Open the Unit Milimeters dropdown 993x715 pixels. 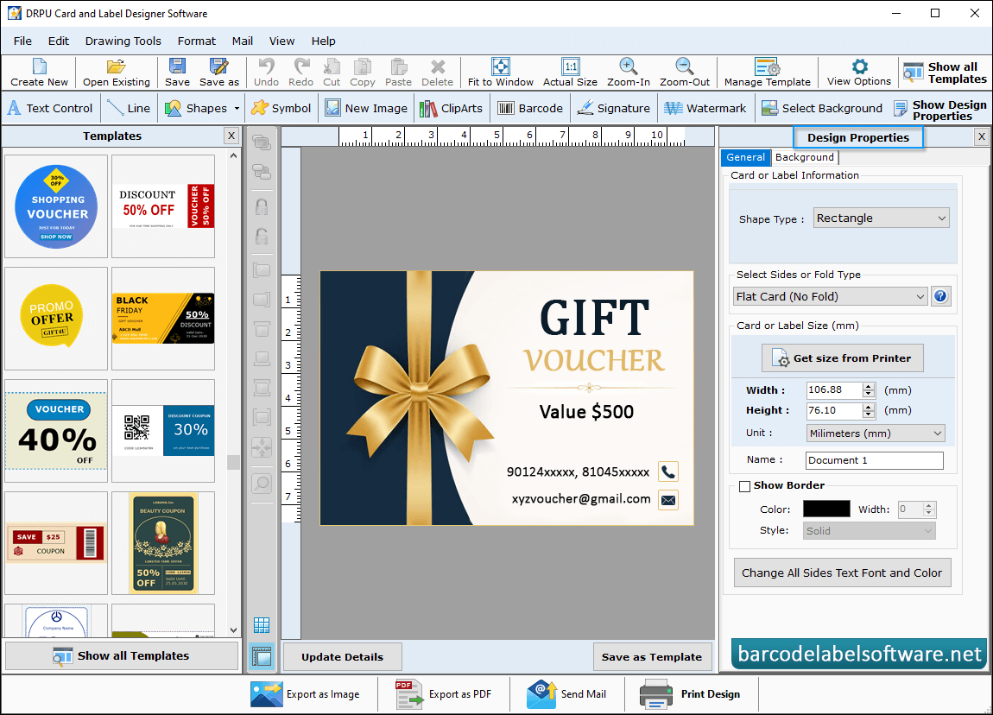[876, 433]
